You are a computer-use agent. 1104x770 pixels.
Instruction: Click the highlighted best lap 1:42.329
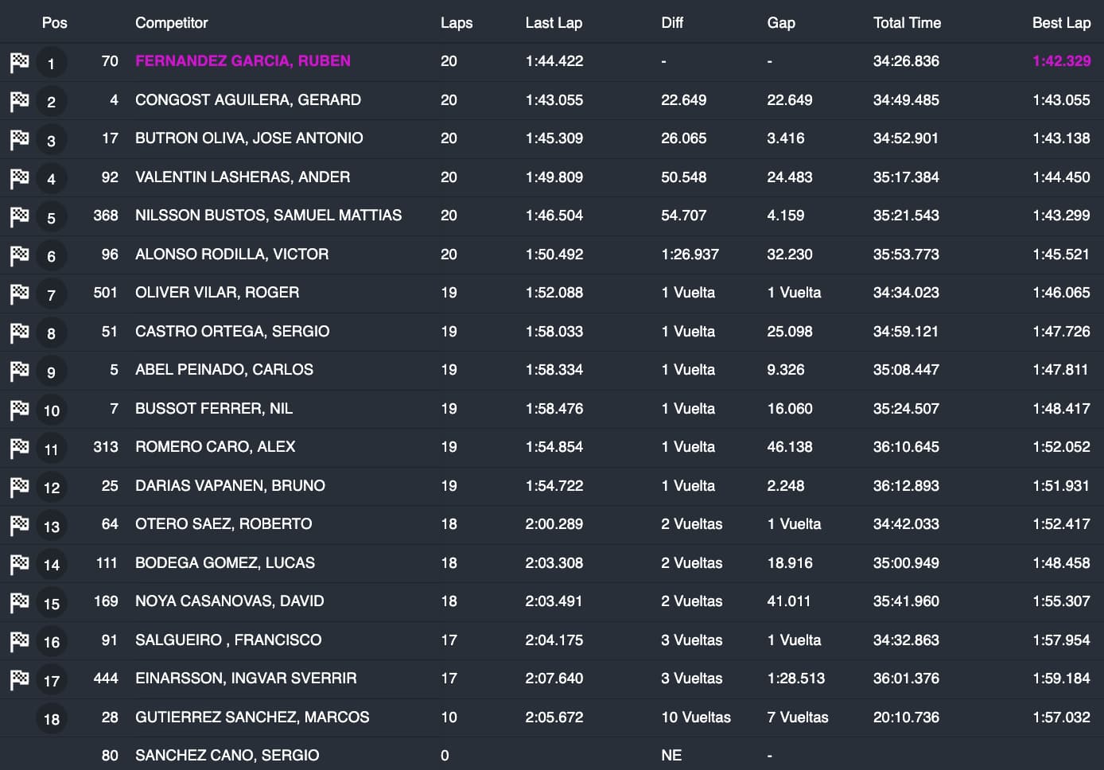tap(1061, 61)
